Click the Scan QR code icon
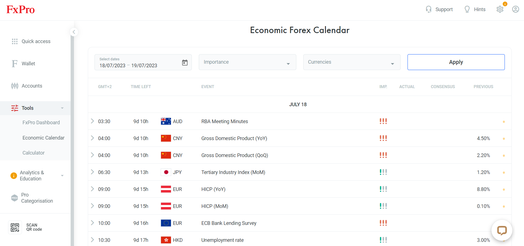The height and width of the screenshot is (246, 524). (x=15, y=227)
